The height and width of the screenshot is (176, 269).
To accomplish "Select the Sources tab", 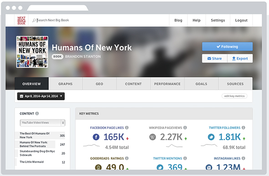I will tap(235, 84).
